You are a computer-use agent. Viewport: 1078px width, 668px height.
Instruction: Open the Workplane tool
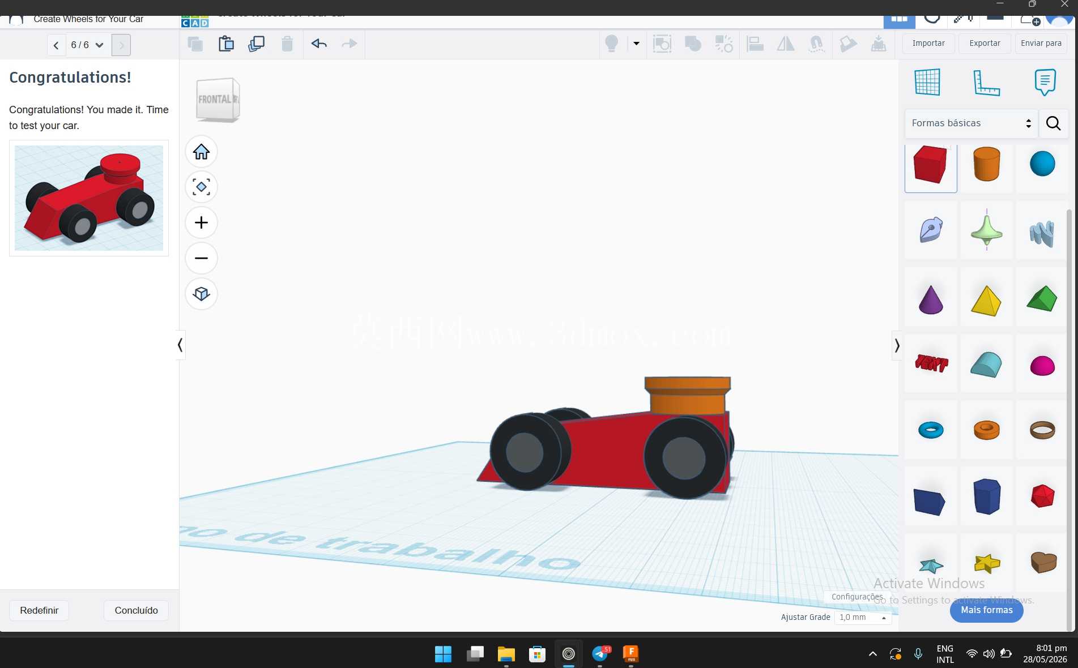tap(927, 82)
